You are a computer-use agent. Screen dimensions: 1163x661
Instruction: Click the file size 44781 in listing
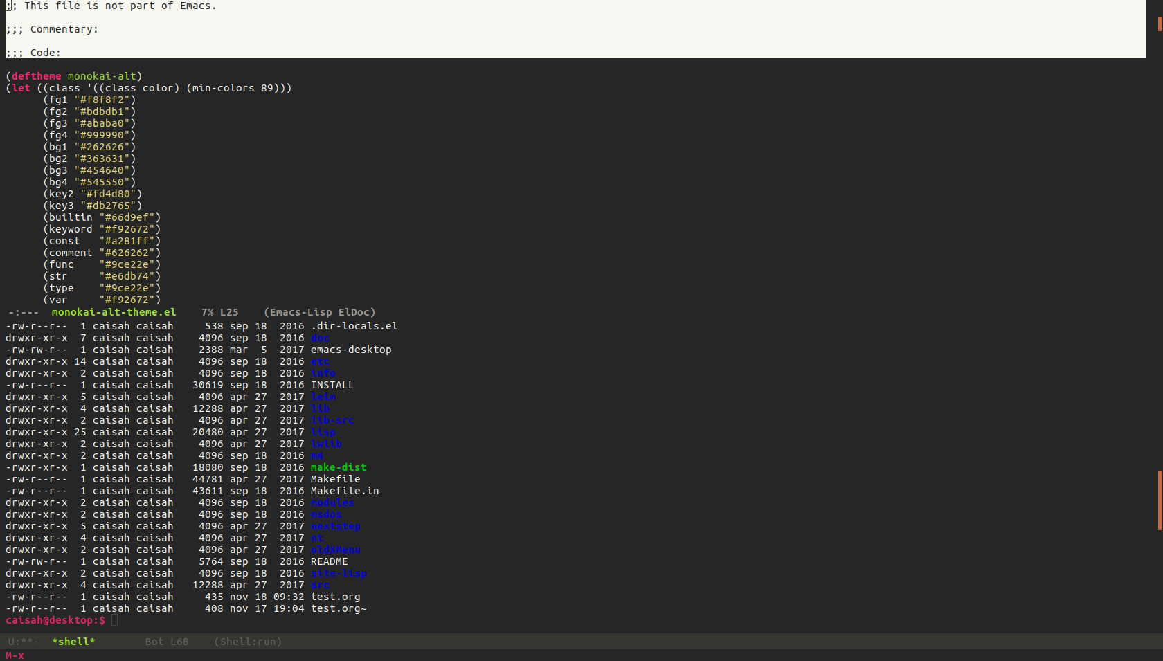pos(208,479)
